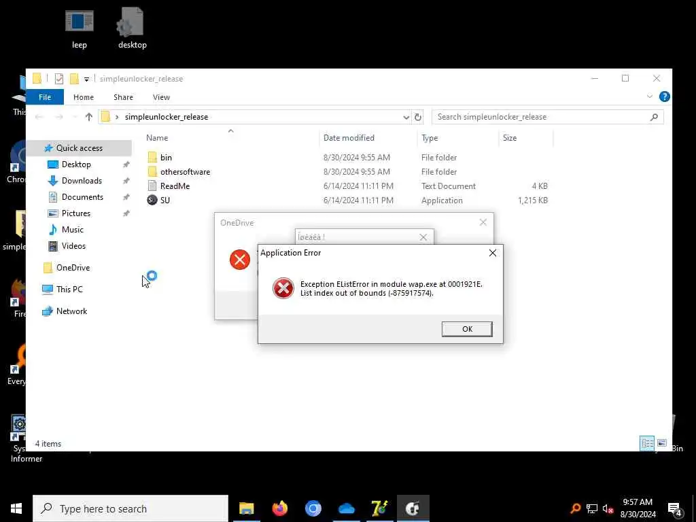
Task: Open Firefox from the taskbar
Action: (279, 508)
